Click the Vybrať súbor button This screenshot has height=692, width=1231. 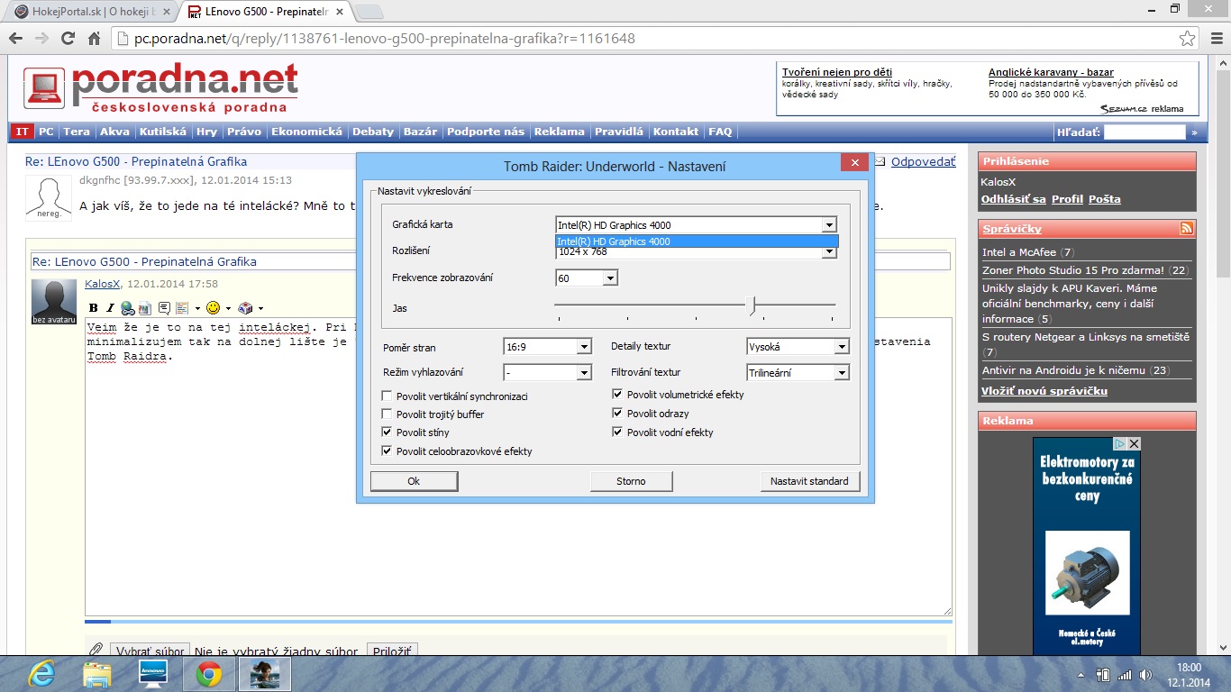[150, 651]
